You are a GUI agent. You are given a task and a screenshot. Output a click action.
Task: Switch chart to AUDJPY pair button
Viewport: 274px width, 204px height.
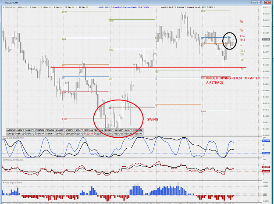tap(30, 130)
